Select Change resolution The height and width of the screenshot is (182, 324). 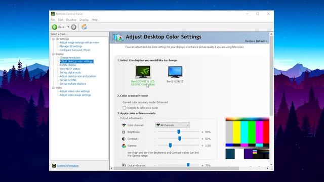click(70, 58)
